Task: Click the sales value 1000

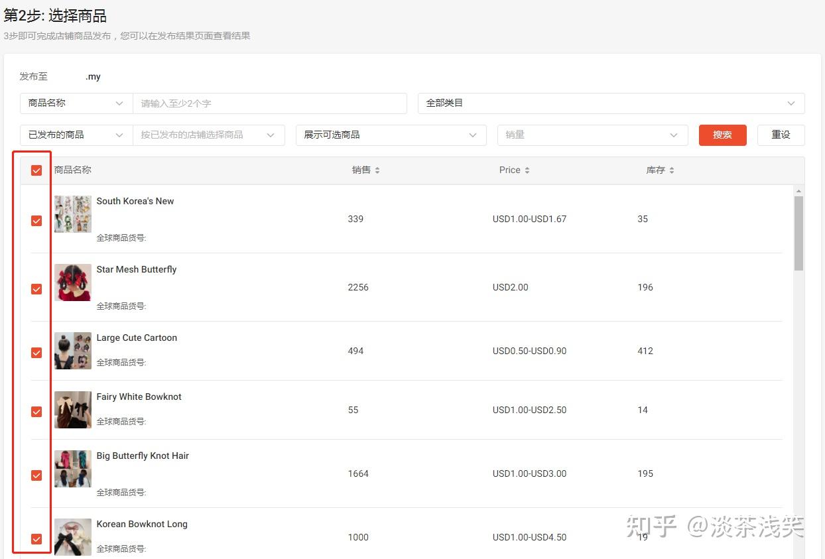Action: 358,538
